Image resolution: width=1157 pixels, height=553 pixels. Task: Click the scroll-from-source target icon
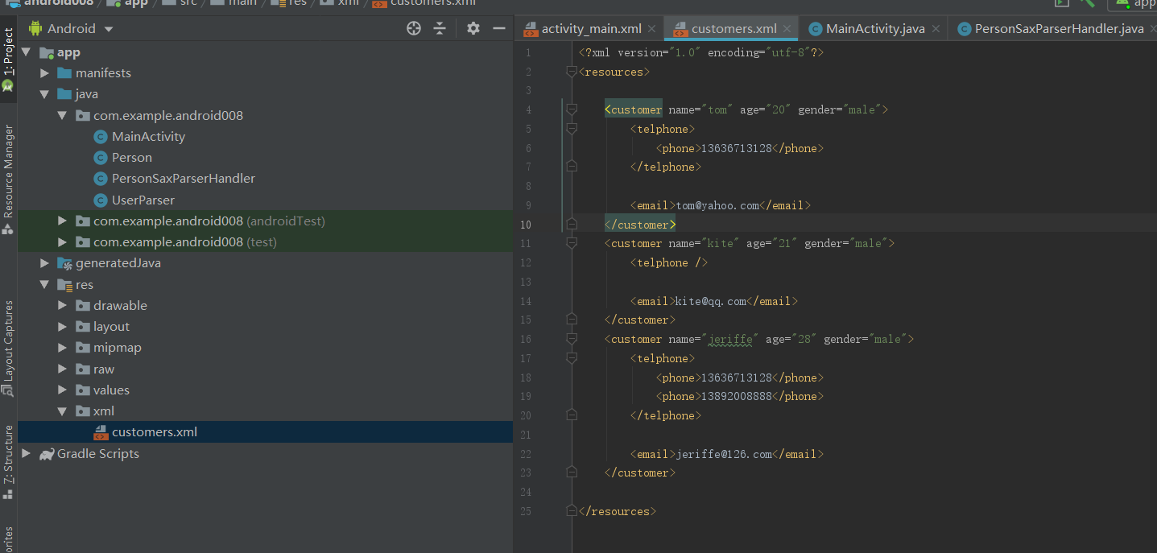(414, 28)
